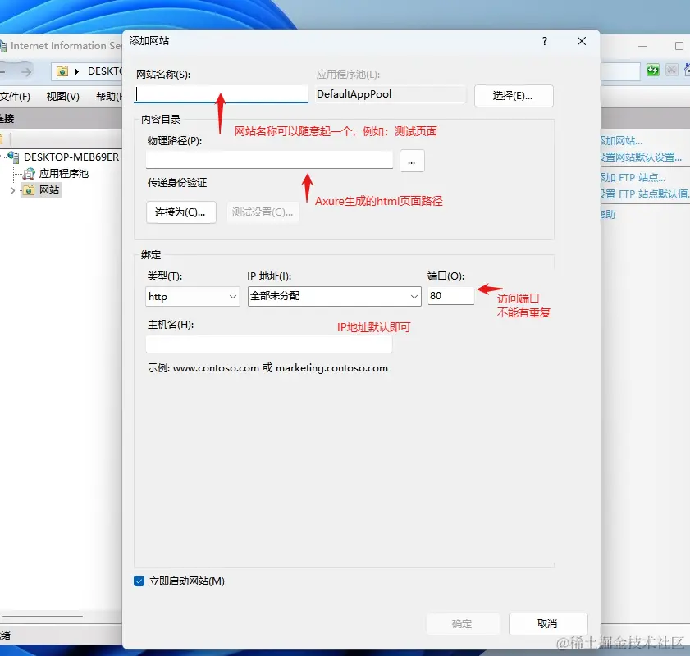Click the server computer icon in tree
The height and width of the screenshot is (656, 690).
[13, 157]
